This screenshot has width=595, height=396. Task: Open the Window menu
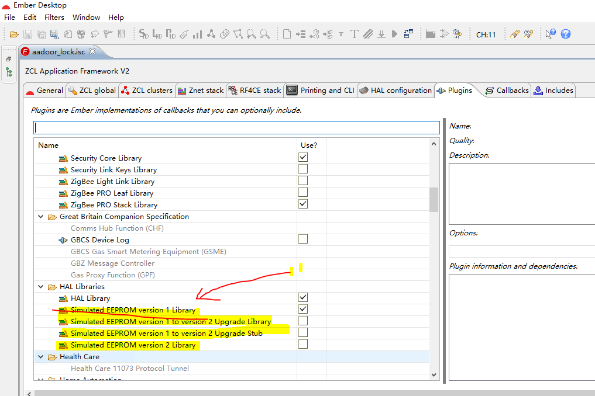(86, 18)
